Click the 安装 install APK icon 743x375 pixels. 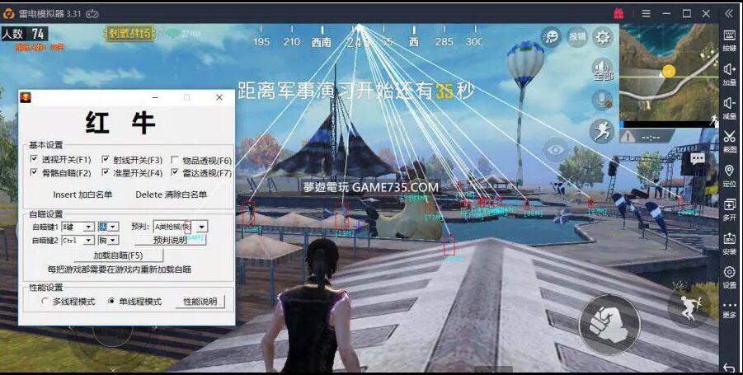(x=729, y=243)
